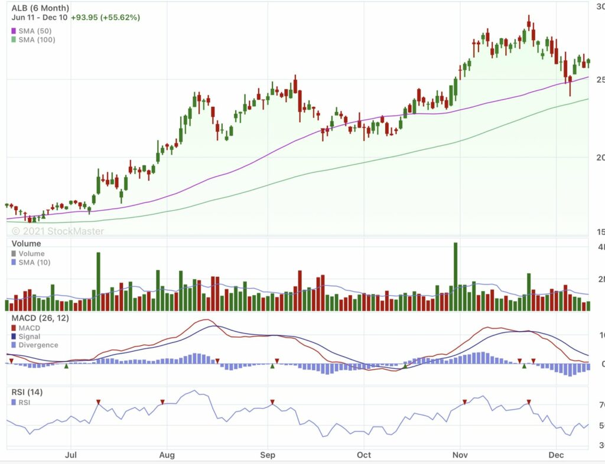Click the © 2021 StockMaster watermark
The width and height of the screenshot is (605, 464).
click(x=56, y=231)
